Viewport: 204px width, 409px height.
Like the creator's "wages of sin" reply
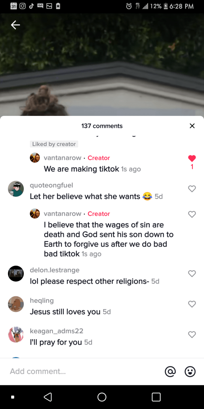click(192, 214)
